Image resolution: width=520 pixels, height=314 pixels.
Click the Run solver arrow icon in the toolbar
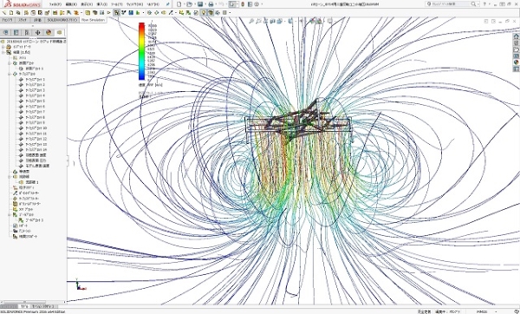[108, 13]
